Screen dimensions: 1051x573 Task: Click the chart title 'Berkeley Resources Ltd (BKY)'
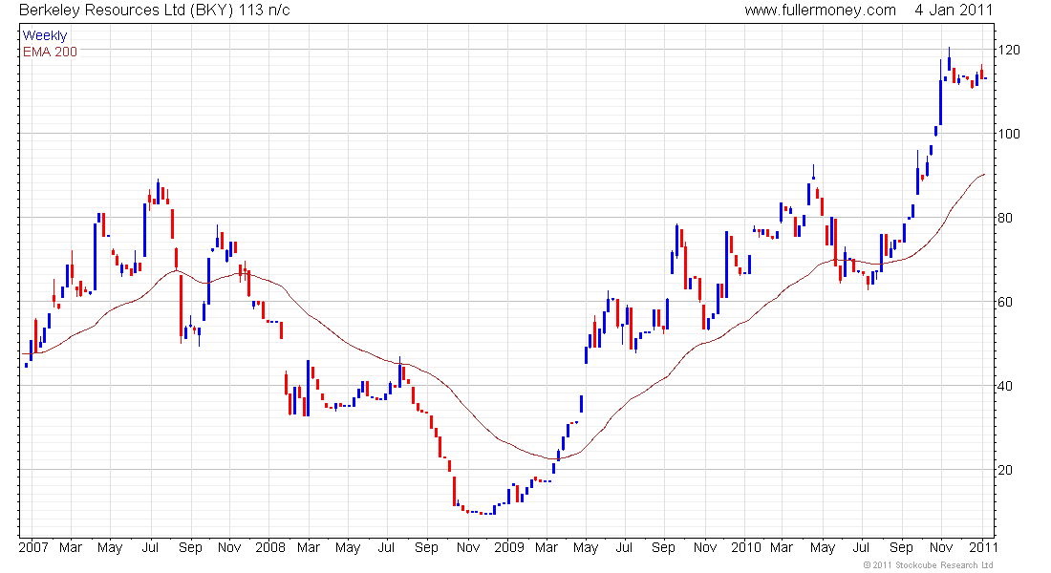point(124,11)
